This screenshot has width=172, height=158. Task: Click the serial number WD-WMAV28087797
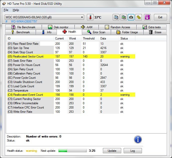(24, 21)
